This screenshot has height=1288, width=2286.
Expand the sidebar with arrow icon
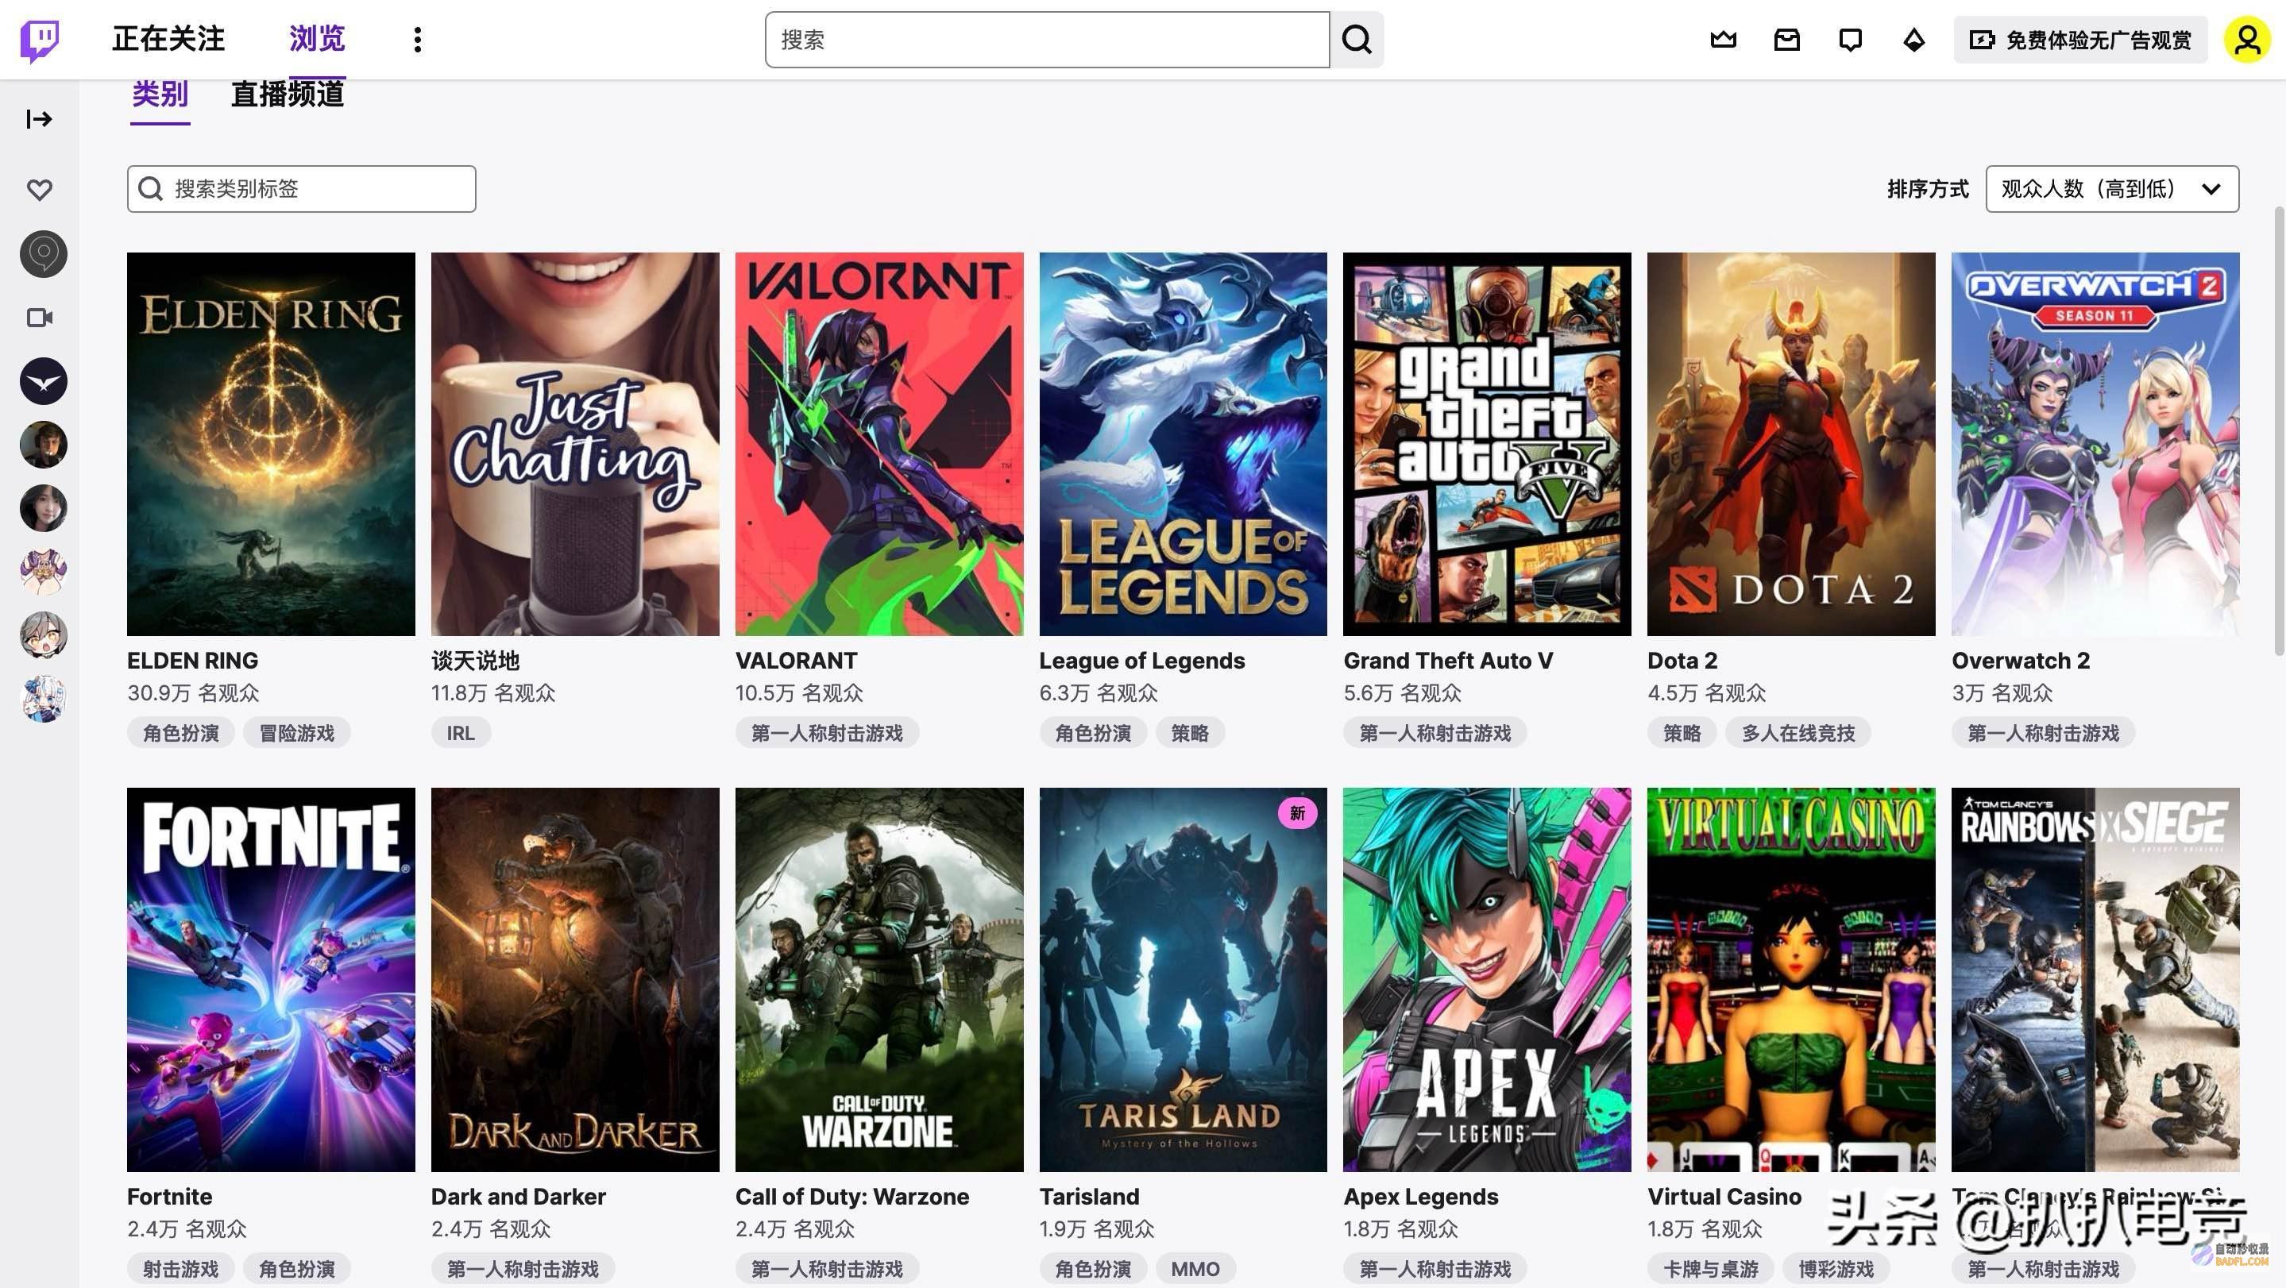39,119
